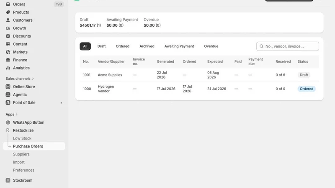Click the Ordered status badge

coord(307,89)
